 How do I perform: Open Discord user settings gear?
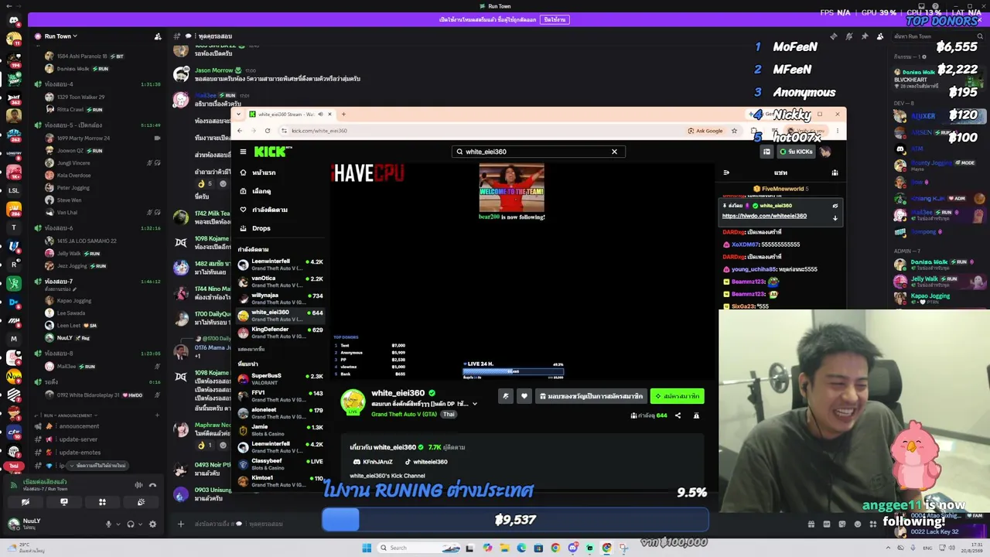point(152,525)
